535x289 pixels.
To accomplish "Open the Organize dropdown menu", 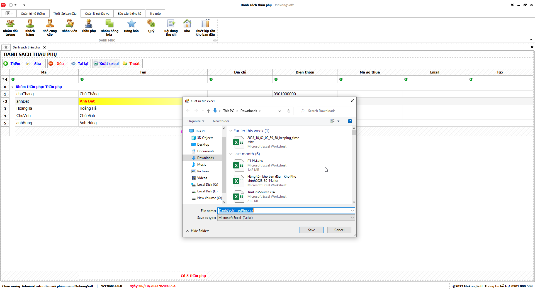I will pos(196,121).
